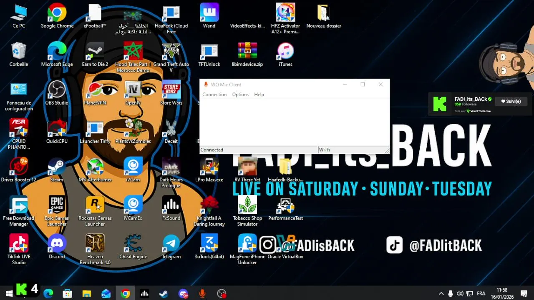Select the PlantsVsZombies desktop shortcut
This screenshot has height=300, width=534.
[x=133, y=132]
